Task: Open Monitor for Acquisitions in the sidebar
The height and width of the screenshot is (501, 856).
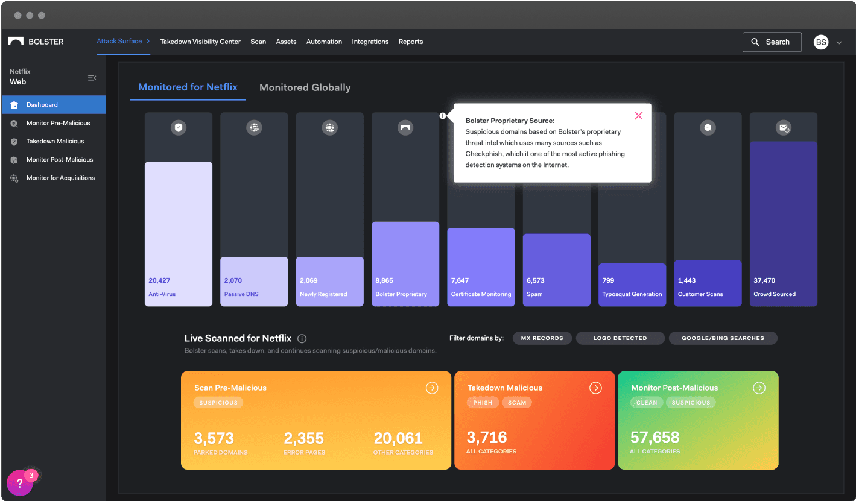Action: click(54, 178)
